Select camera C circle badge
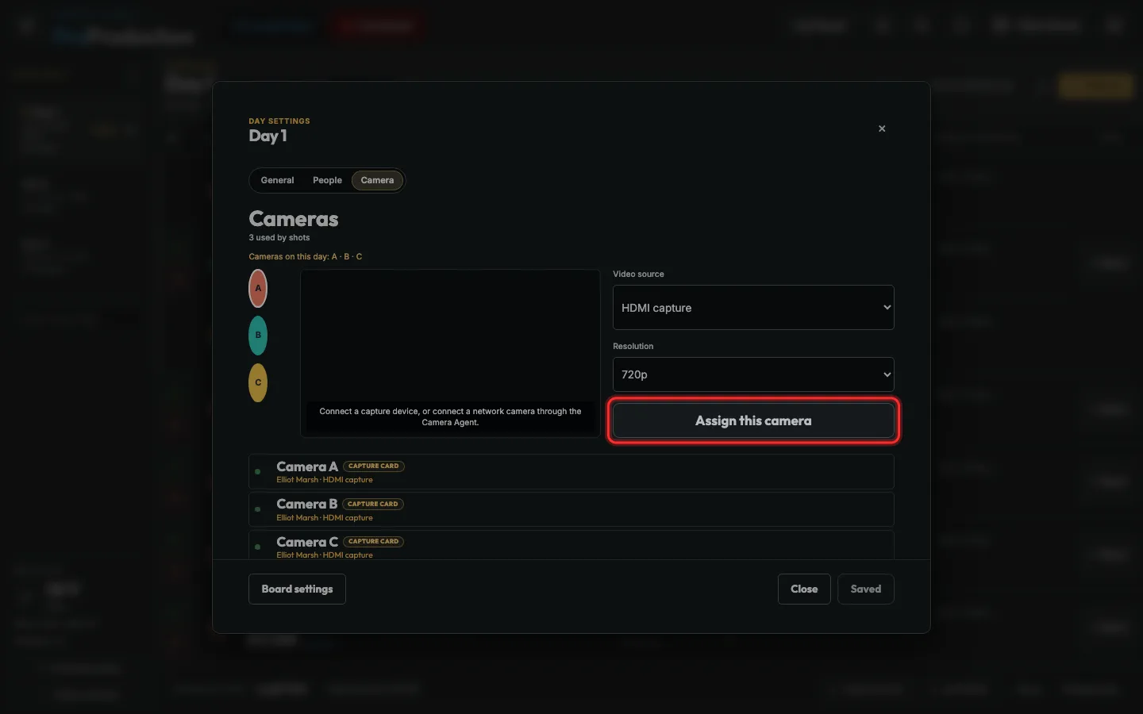 pyautogui.click(x=258, y=382)
